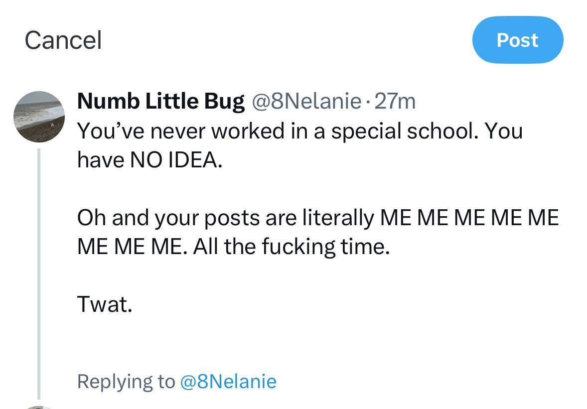Image resolution: width=587 pixels, height=409 pixels.
Task: Tap the @8Nelanie link after Replying to
Action: (228, 382)
